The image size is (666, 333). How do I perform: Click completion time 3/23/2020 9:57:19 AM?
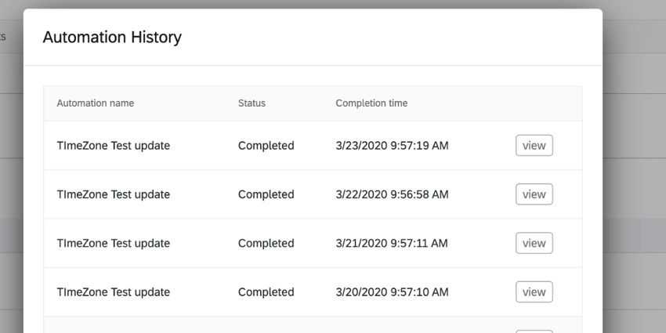pos(392,146)
